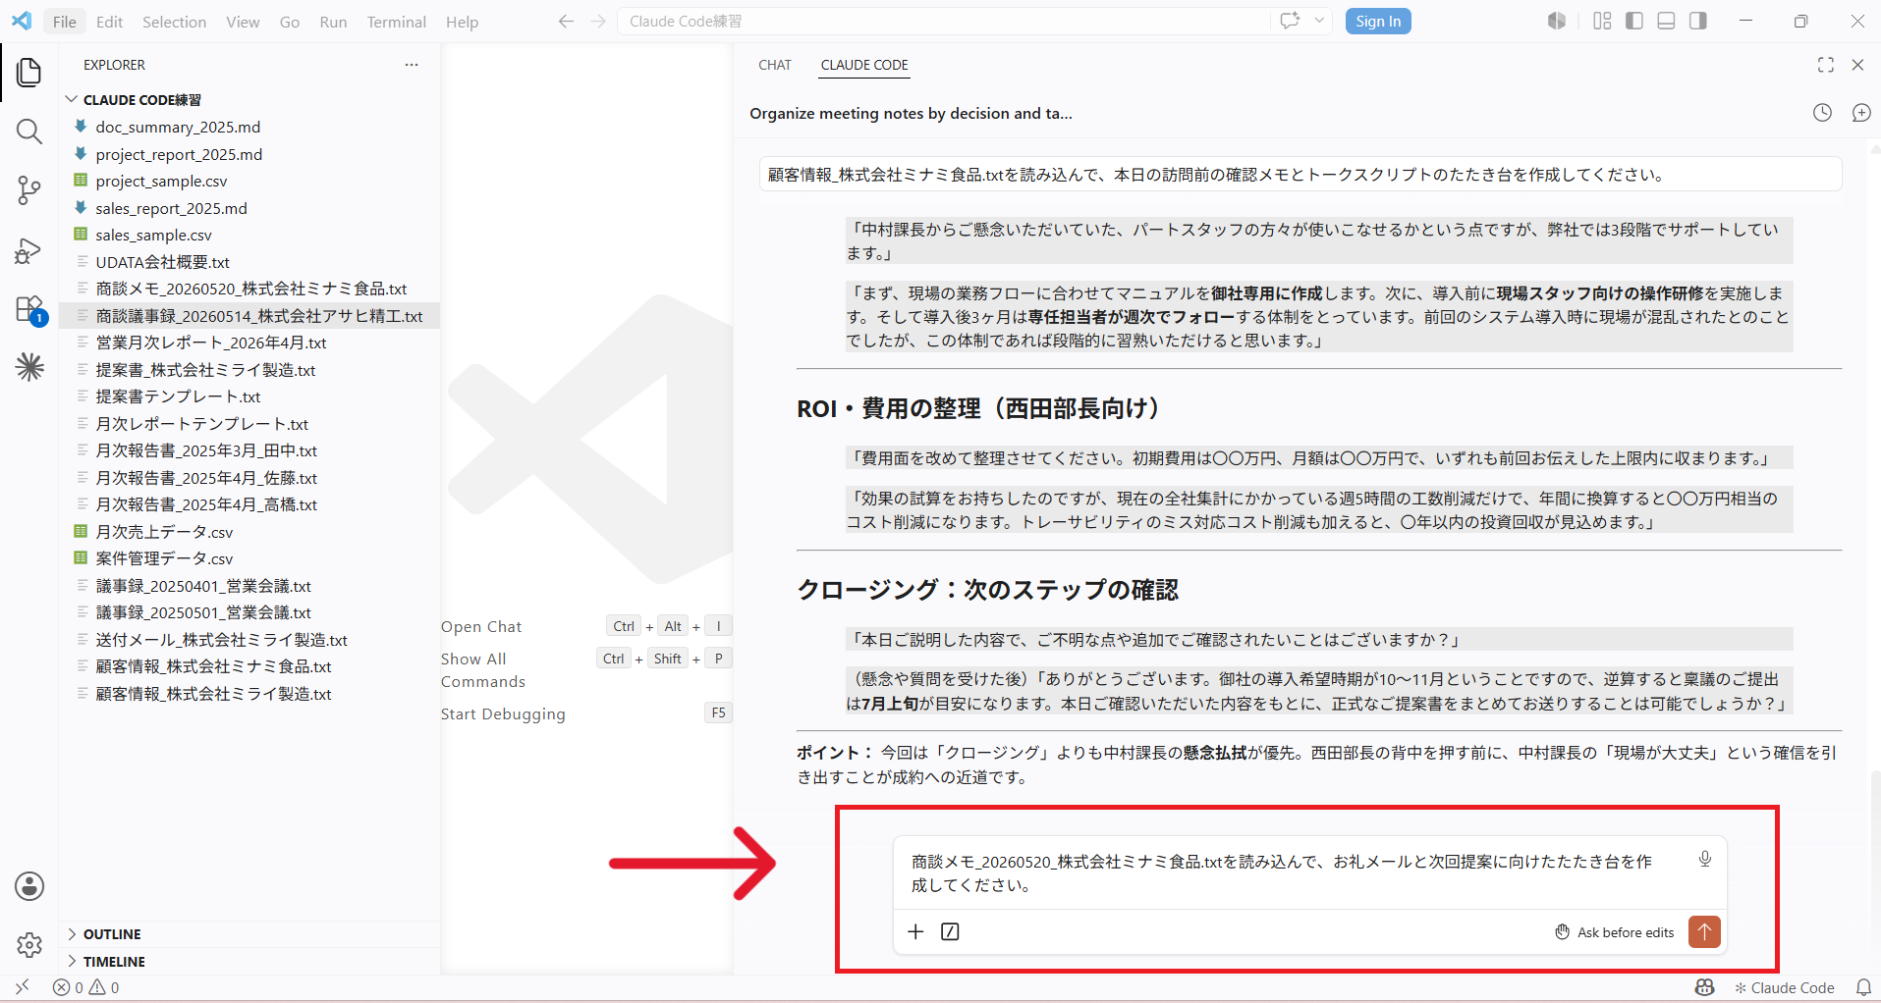Open the Search view in activity bar
Image resolution: width=1881 pixels, height=1003 pixels.
(x=29, y=132)
